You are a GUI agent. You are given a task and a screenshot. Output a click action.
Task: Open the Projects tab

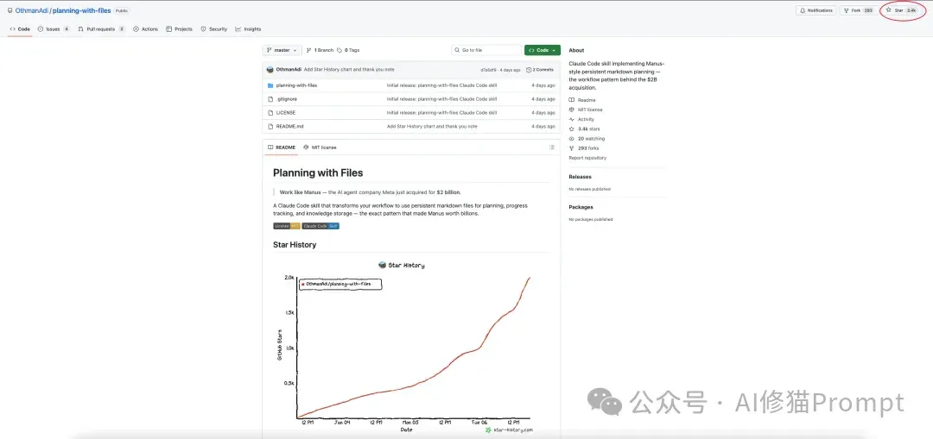(180, 28)
